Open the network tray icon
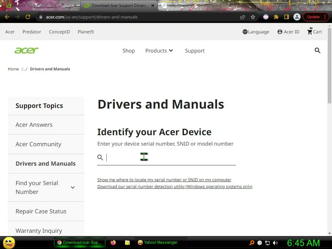Screen dimensions: 332x249 (267, 243)
